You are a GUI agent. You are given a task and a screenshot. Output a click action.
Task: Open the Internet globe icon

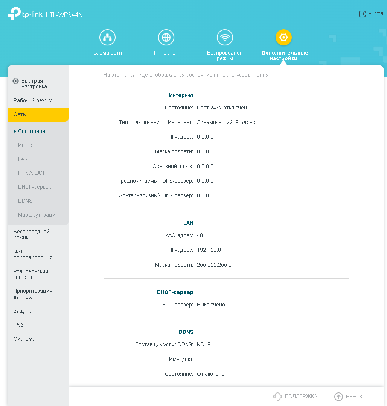pos(166,38)
